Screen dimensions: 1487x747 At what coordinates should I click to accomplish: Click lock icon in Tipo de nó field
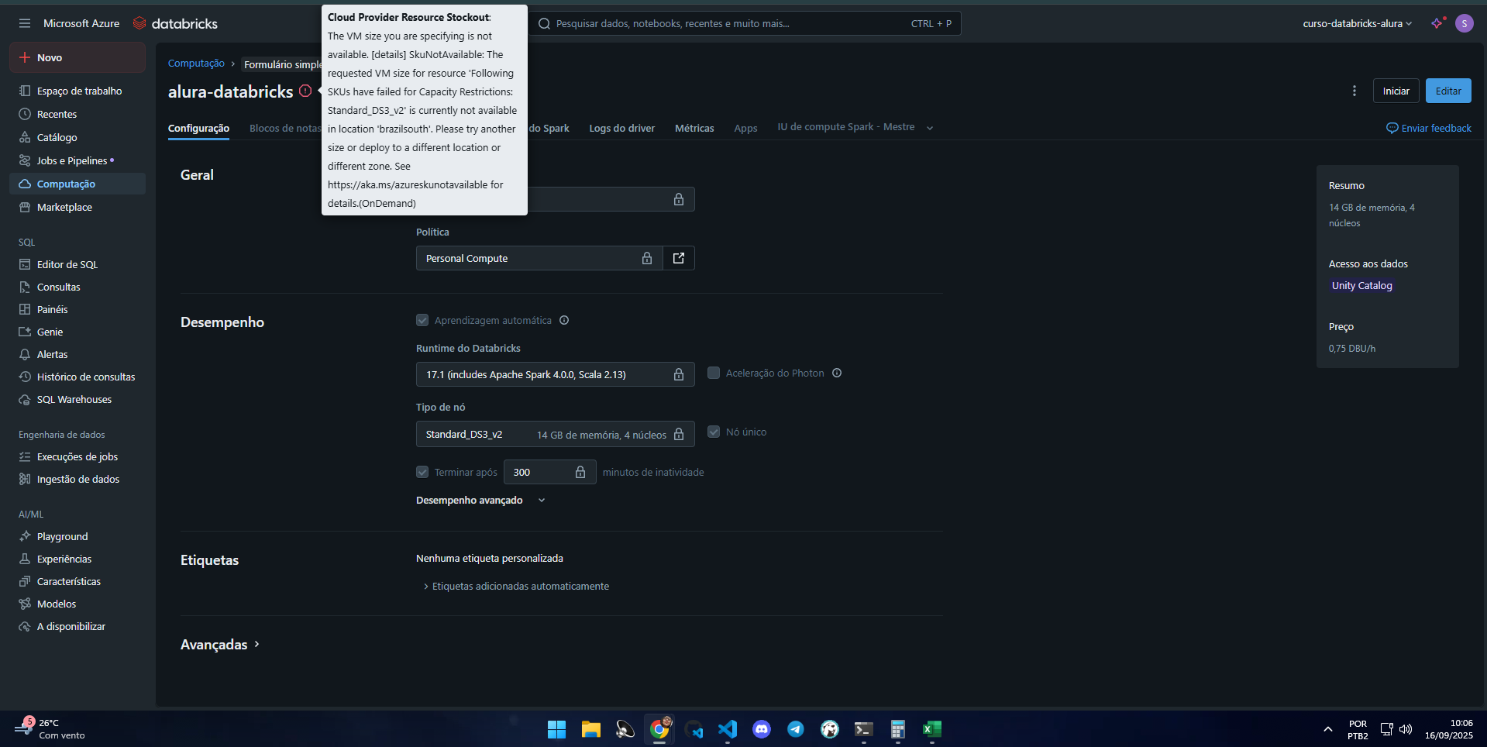pyautogui.click(x=679, y=434)
